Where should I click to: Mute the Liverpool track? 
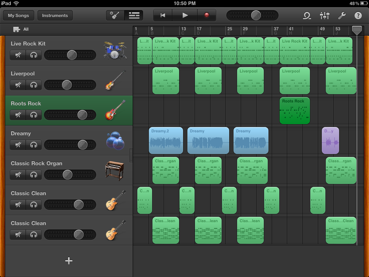point(18,85)
